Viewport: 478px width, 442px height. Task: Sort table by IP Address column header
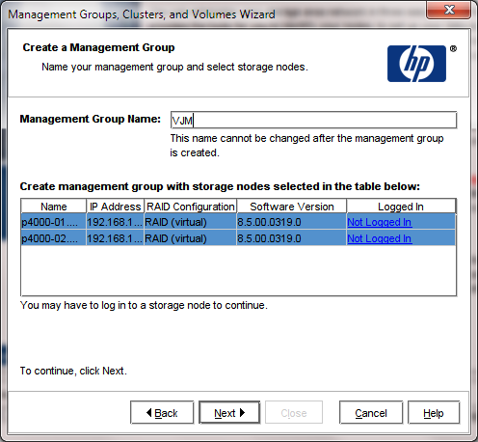[x=116, y=207]
